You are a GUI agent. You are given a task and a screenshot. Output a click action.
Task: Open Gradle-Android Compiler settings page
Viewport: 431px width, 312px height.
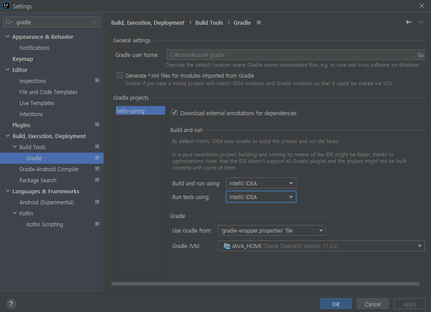click(49, 169)
